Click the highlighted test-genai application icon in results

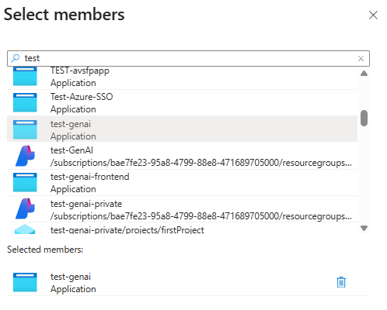pyautogui.click(x=25, y=129)
